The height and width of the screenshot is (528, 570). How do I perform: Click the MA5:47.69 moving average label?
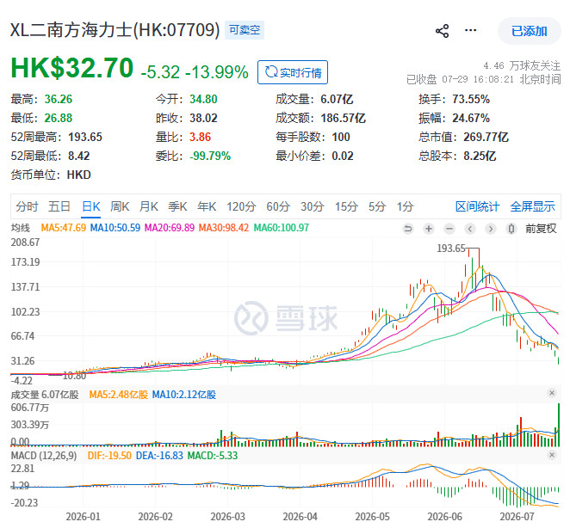click(63, 228)
